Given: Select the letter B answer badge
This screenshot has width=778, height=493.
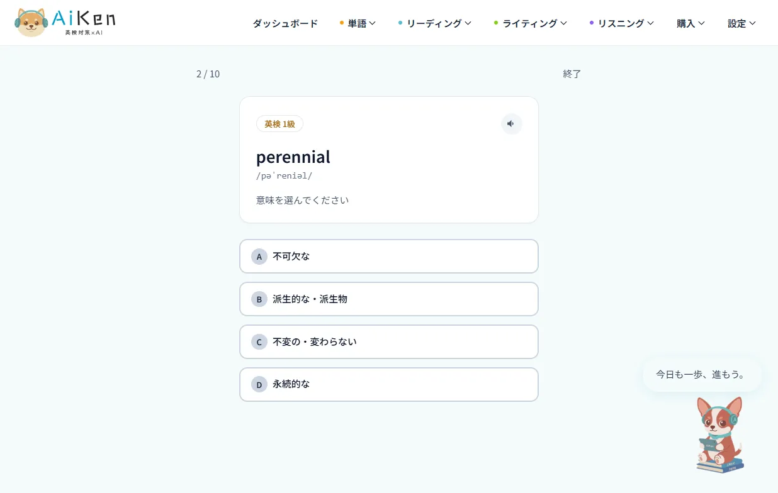Looking at the screenshot, I should 259,299.
